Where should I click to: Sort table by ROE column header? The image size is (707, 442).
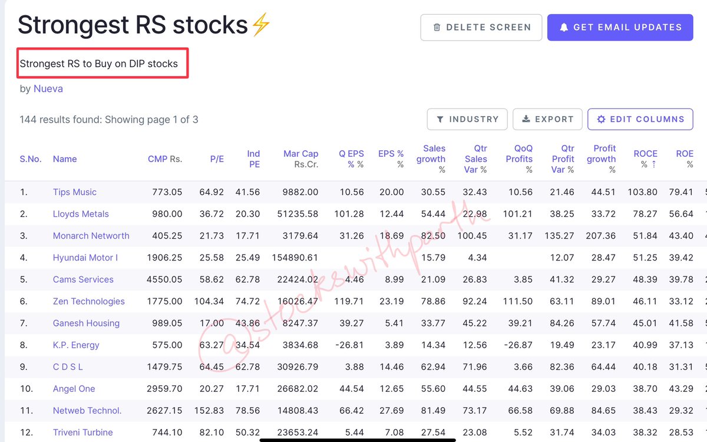[x=685, y=159]
